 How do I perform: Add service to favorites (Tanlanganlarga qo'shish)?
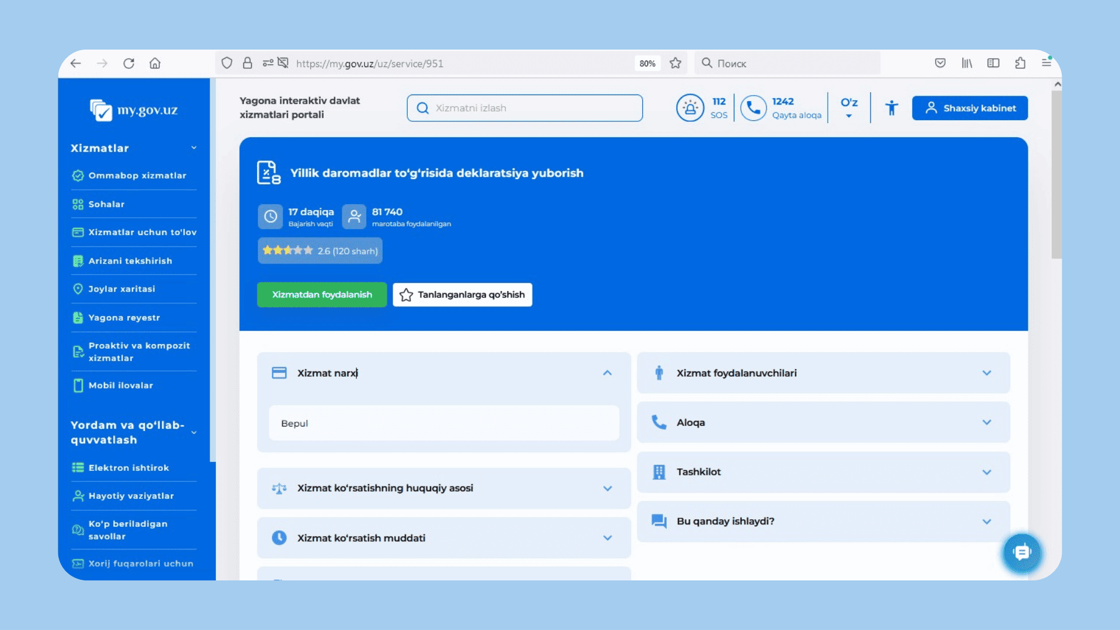[462, 295]
